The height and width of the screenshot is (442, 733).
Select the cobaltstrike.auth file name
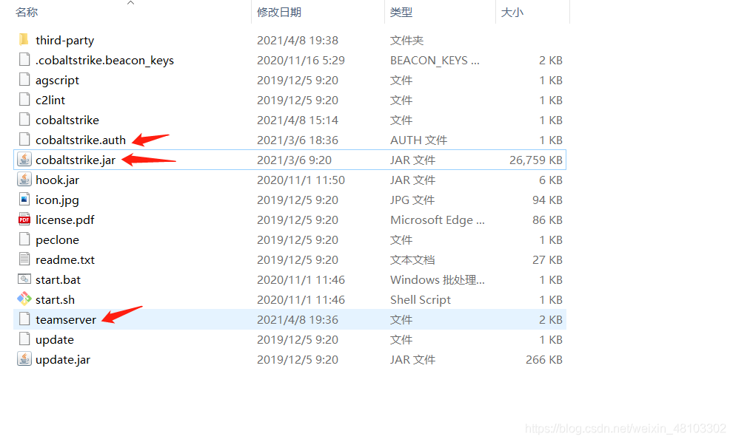[81, 140]
